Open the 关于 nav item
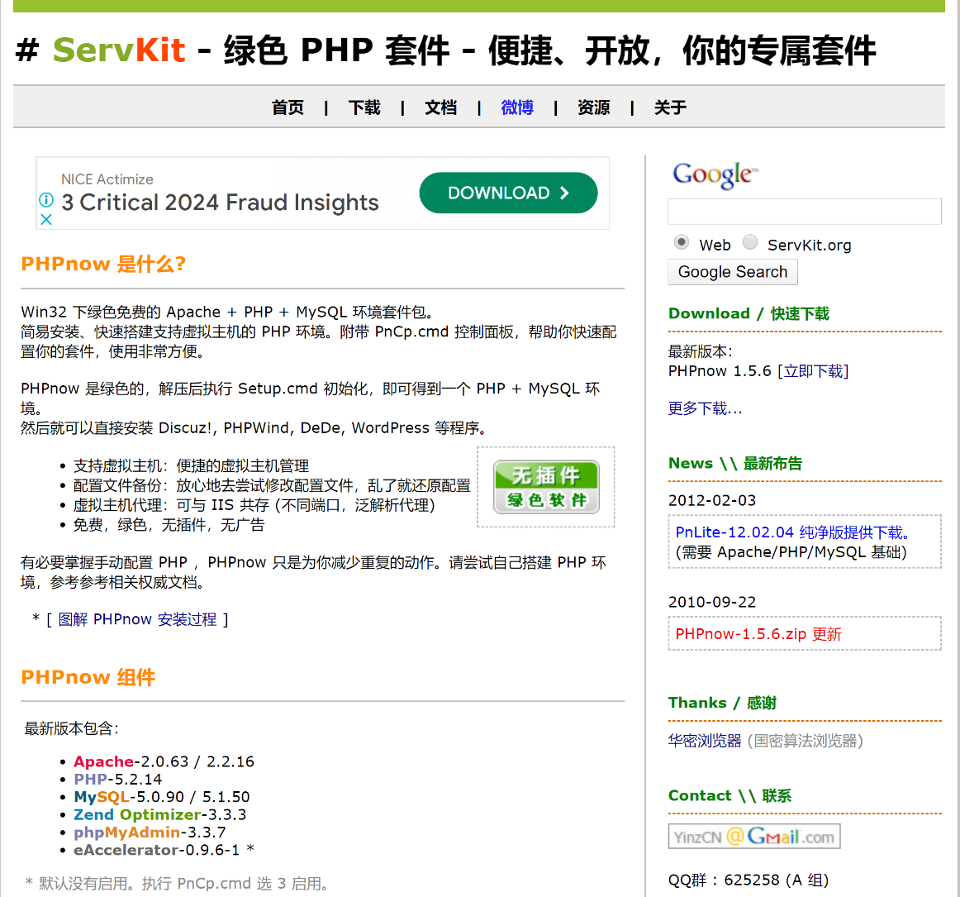Image resolution: width=960 pixels, height=897 pixels. click(x=670, y=107)
